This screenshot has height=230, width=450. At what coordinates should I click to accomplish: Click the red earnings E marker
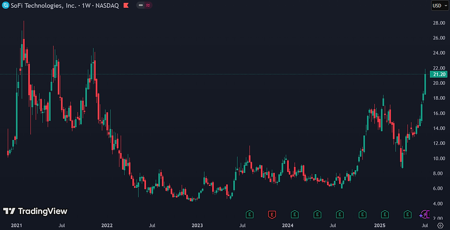point(272,214)
